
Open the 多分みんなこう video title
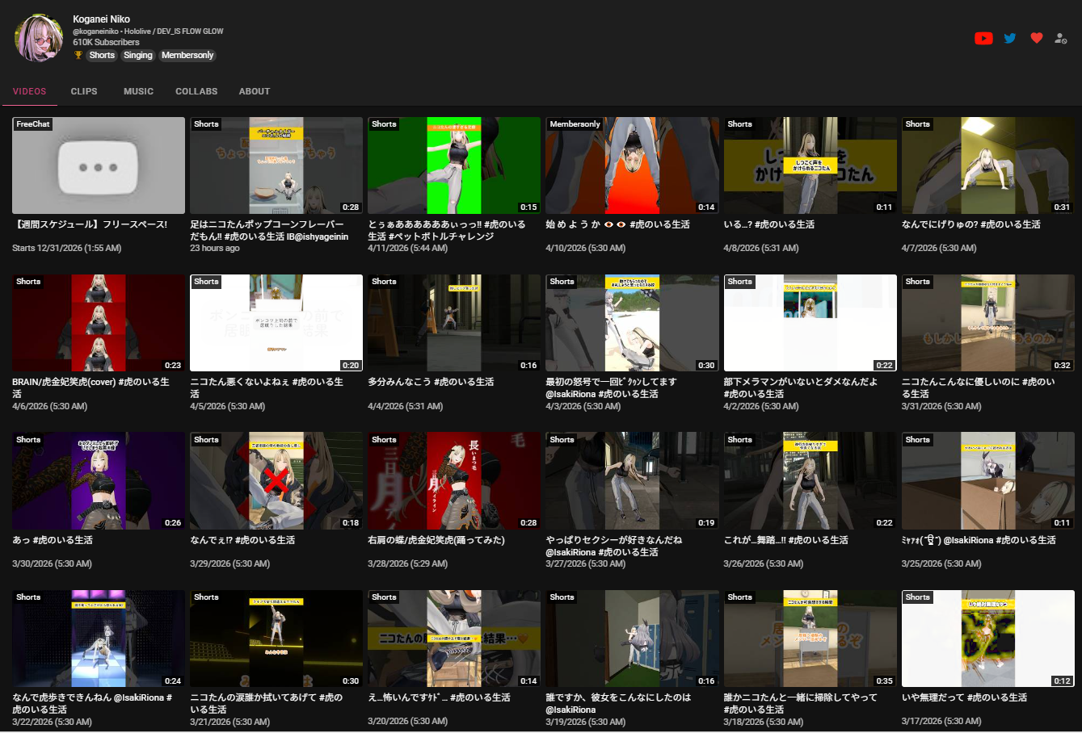click(x=431, y=382)
